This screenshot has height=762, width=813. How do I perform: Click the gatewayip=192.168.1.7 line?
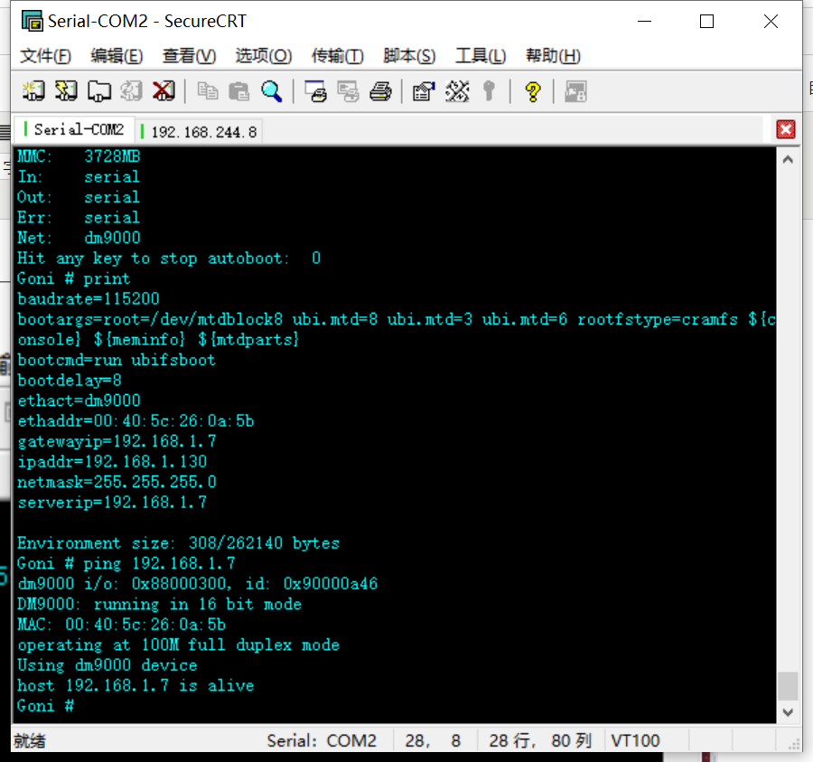point(117,441)
